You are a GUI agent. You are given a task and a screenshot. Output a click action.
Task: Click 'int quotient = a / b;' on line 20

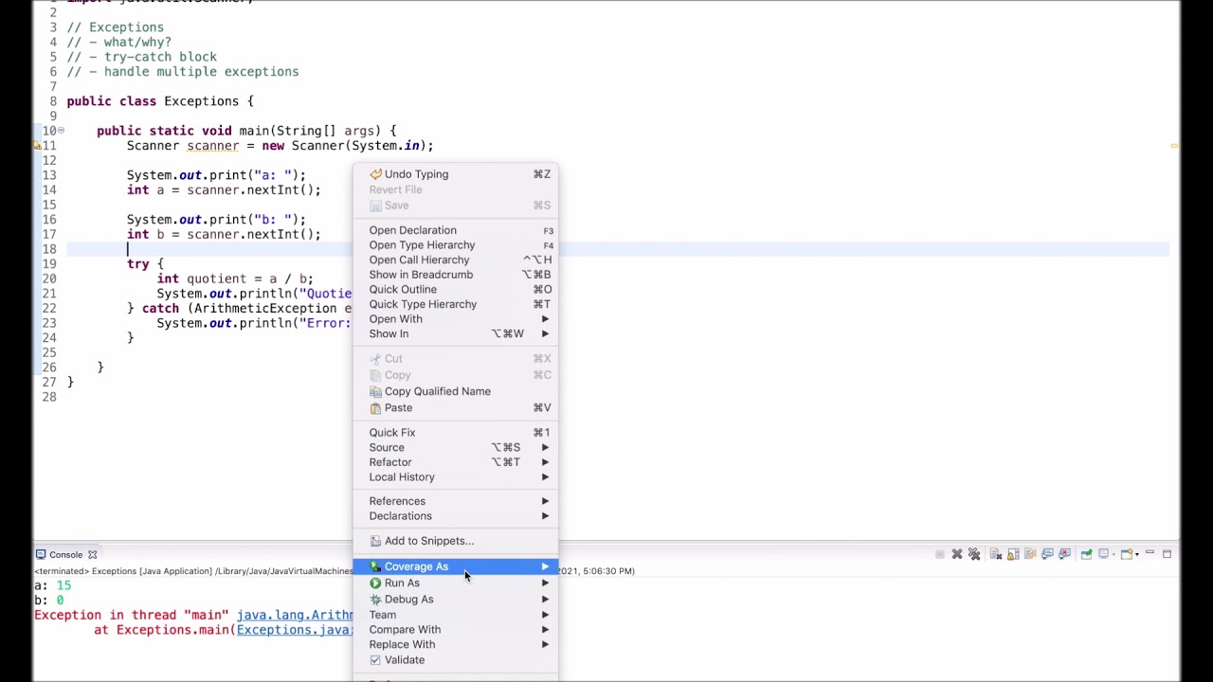[235, 278]
